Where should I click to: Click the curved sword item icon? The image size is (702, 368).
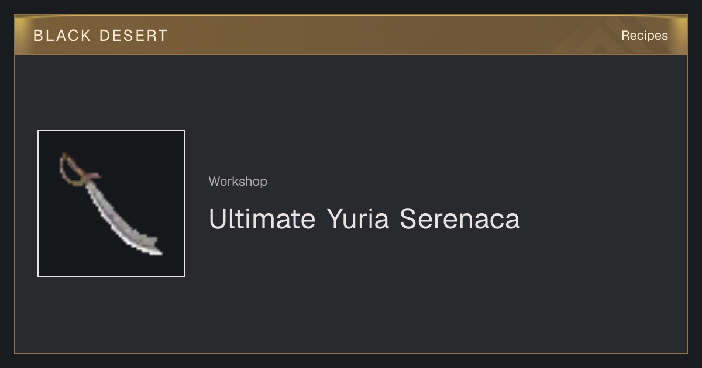(x=110, y=204)
